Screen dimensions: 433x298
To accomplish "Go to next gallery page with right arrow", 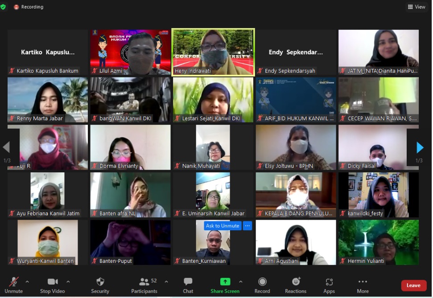I will pyautogui.click(x=420, y=147).
